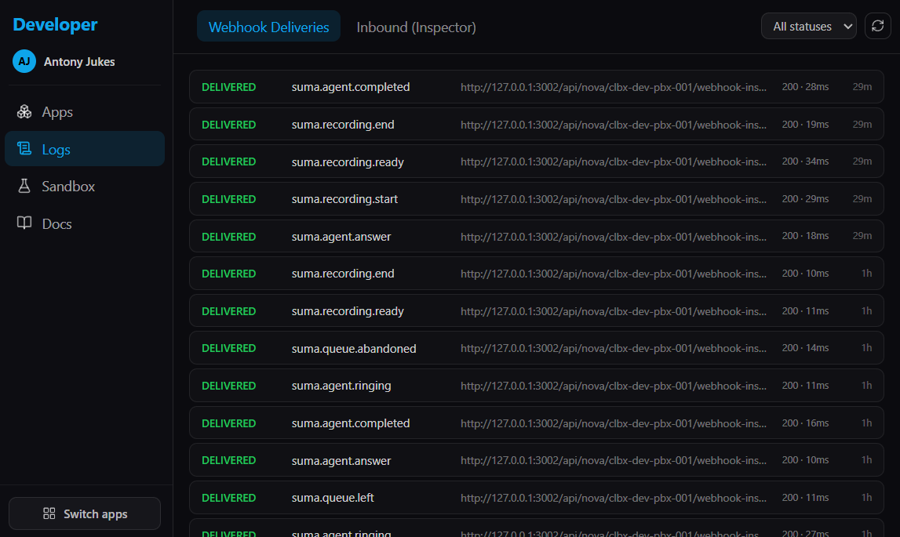Open Apps in the sidebar

click(x=85, y=112)
